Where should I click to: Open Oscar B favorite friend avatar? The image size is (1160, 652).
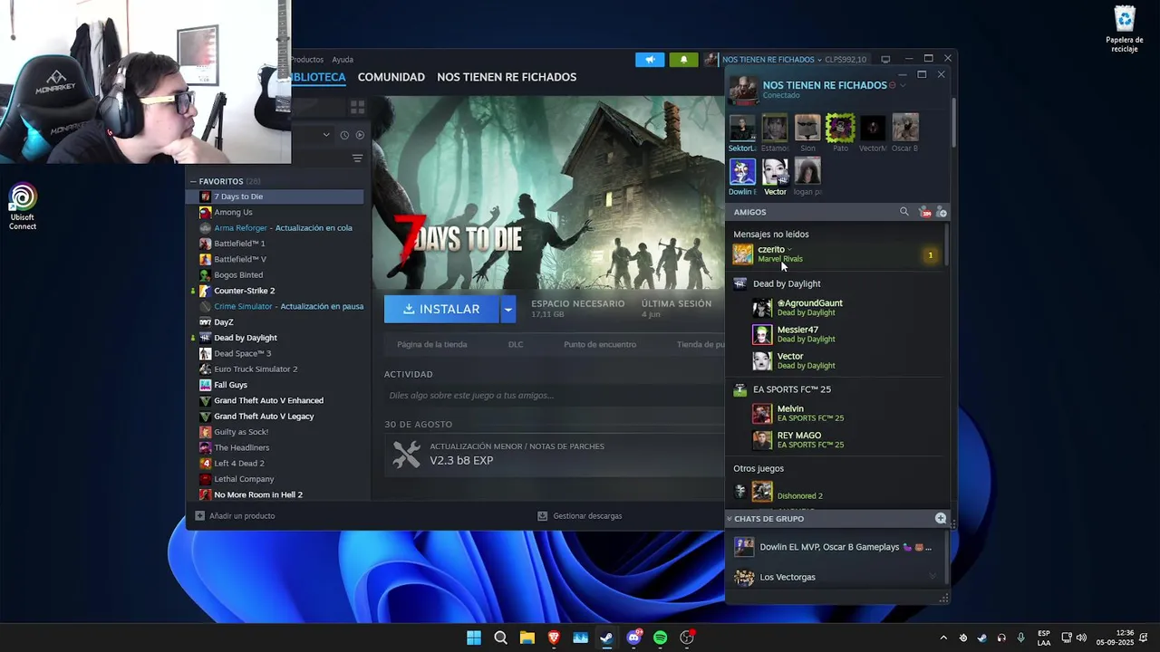pos(905,128)
